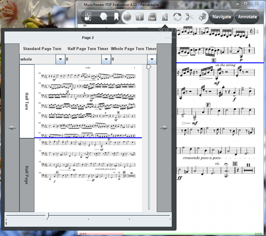Click the printer icon
Viewport: 266px width, 236px height.
tap(203, 17)
